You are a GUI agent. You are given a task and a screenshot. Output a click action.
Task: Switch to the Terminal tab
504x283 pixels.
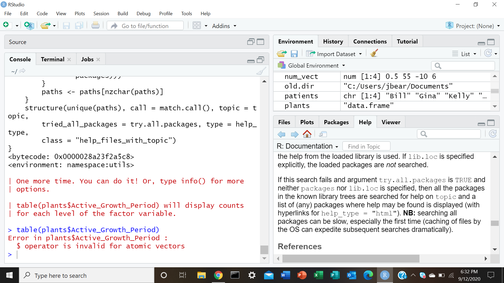click(52, 59)
